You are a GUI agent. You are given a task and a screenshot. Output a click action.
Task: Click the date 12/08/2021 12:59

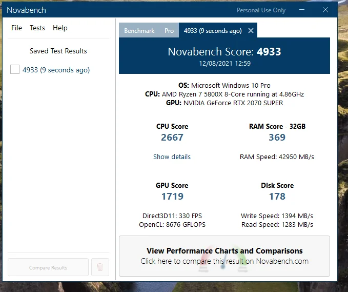click(224, 64)
